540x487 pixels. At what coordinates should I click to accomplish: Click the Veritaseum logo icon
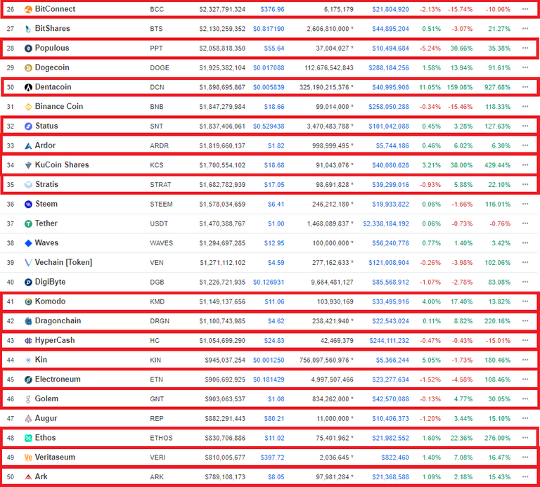point(28,457)
